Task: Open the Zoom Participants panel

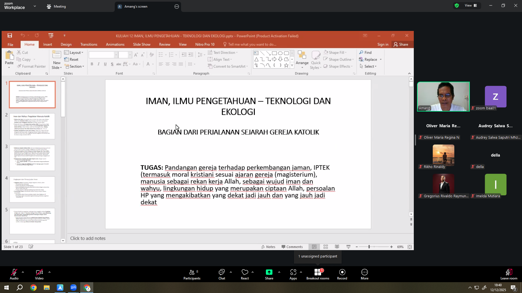Action: click(x=192, y=274)
